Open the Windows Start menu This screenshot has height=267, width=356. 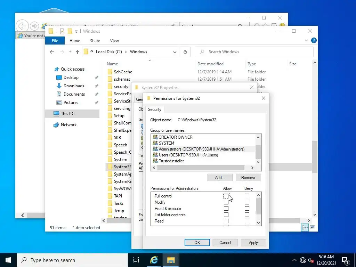pyautogui.click(x=8, y=260)
